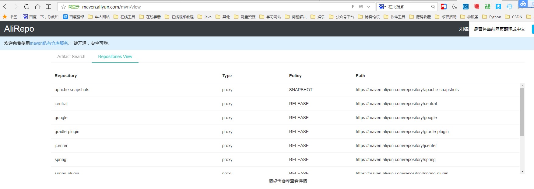Open the blue star bookmark extension

pos(498,7)
